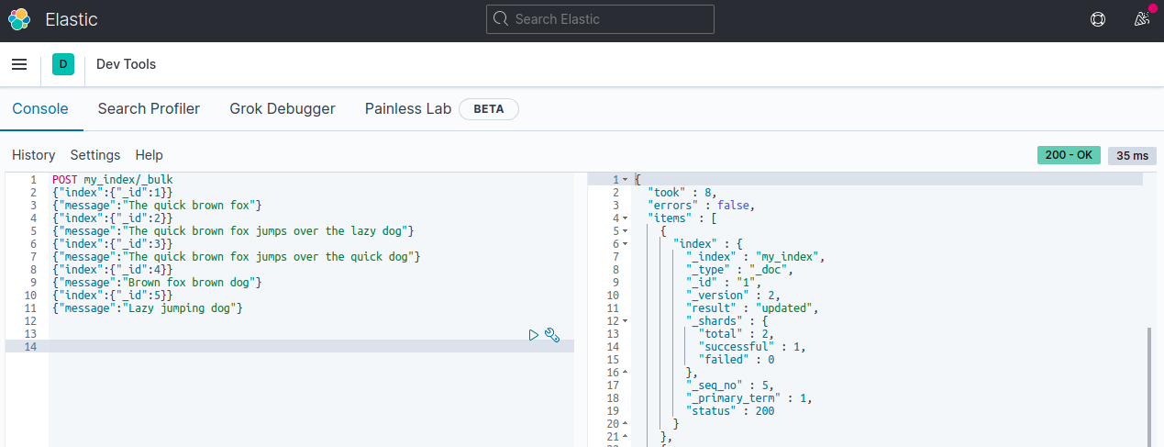Click the "successful" : 1 line
The width and height of the screenshot is (1164, 447).
click(x=752, y=347)
